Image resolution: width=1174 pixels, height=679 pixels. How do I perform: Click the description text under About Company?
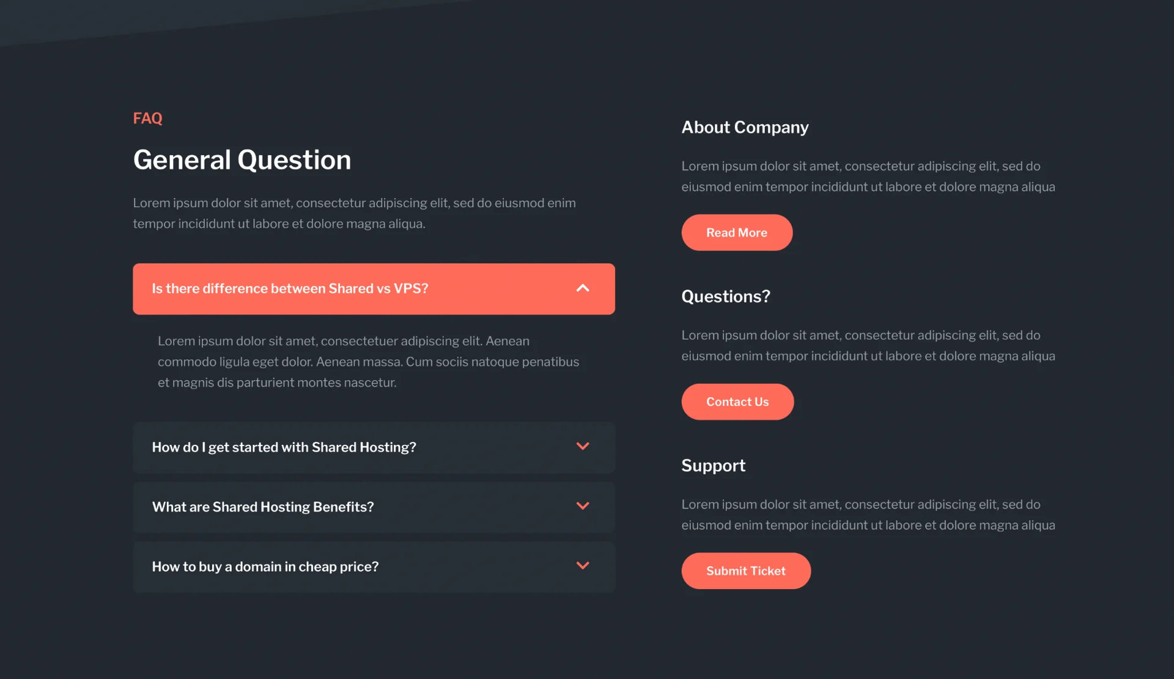coord(868,177)
